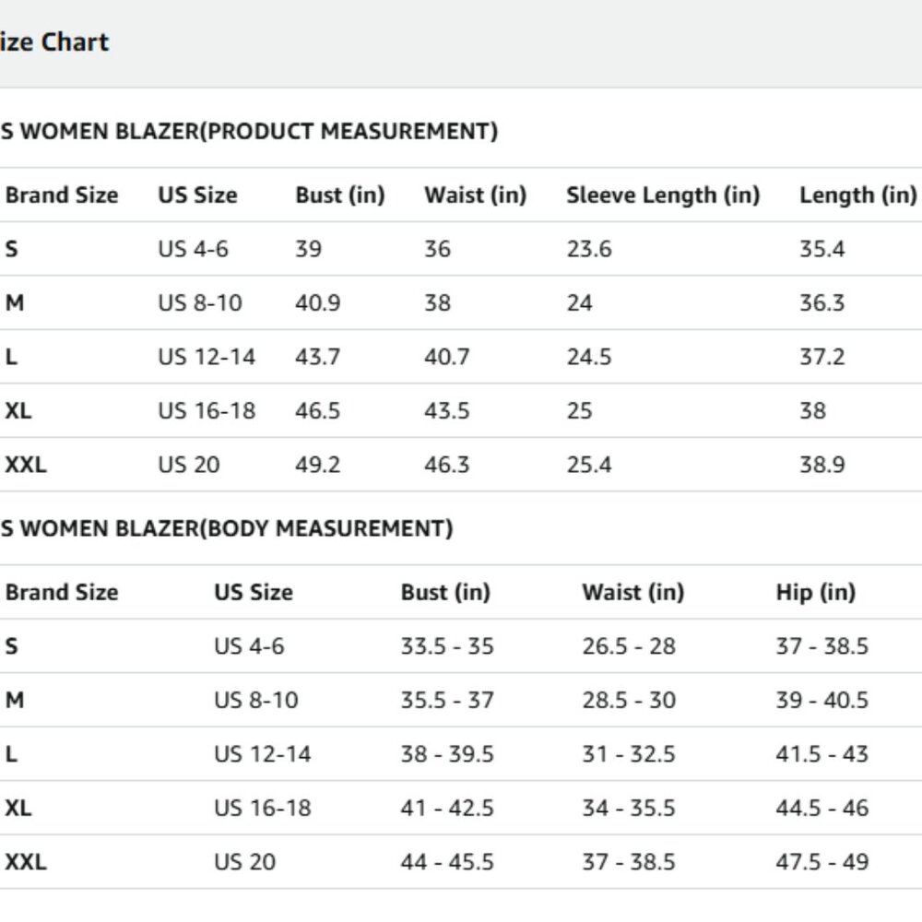Click the Hip (in) column header
This screenshot has height=922, width=922.
[x=816, y=592]
